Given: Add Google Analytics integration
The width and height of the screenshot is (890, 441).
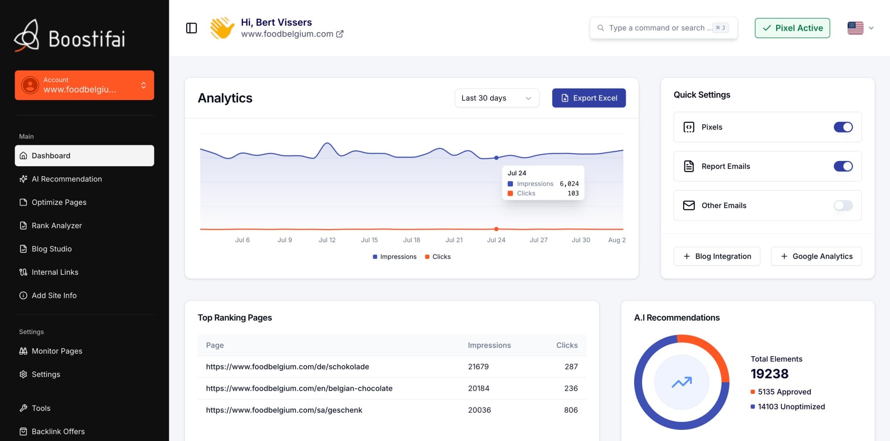Looking at the screenshot, I should pyautogui.click(x=816, y=256).
